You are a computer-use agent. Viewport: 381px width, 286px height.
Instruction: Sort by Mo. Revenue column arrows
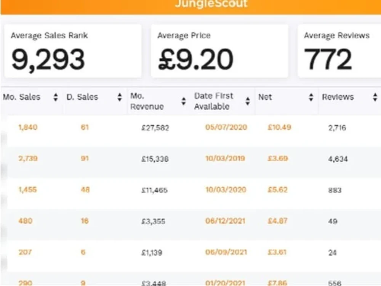(x=184, y=101)
